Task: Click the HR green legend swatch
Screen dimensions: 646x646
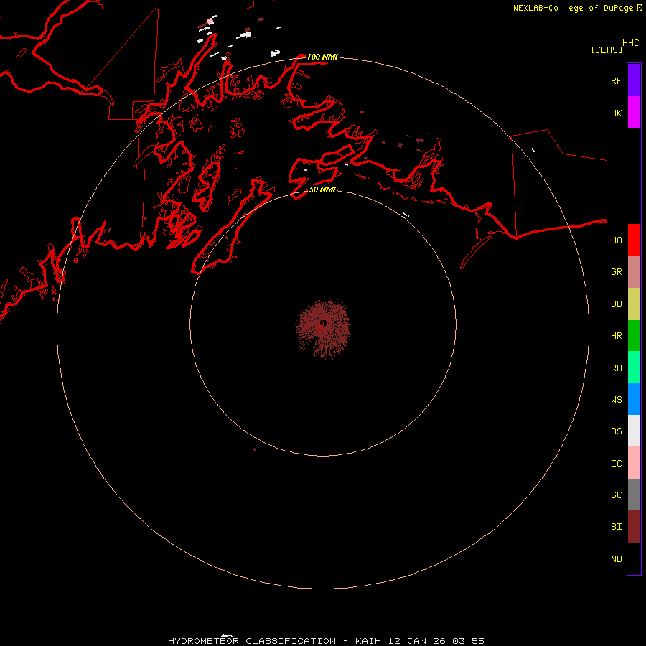Action: [634, 336]
